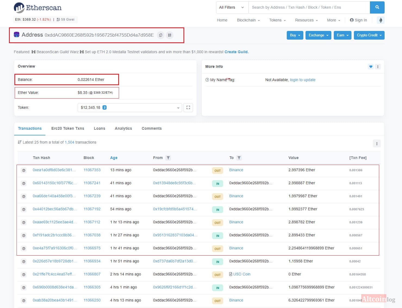Toggle the From column filter icon

pyautogui.click(x=168, y=158)
